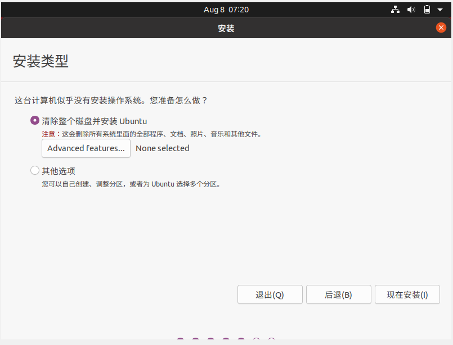Open the network status icon
Viewport: 453px width, 345px height.
395,10
